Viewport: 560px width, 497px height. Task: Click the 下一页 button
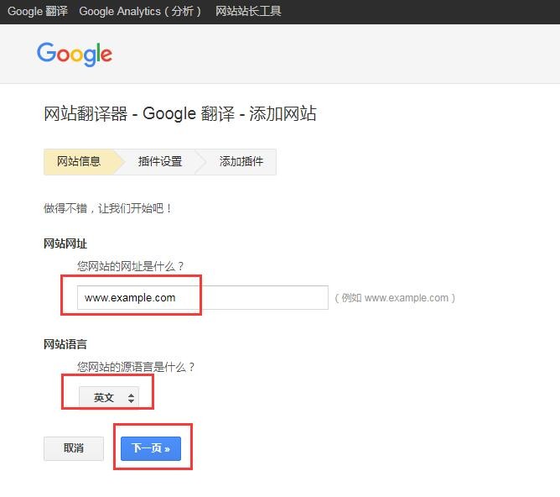[151, 448]
